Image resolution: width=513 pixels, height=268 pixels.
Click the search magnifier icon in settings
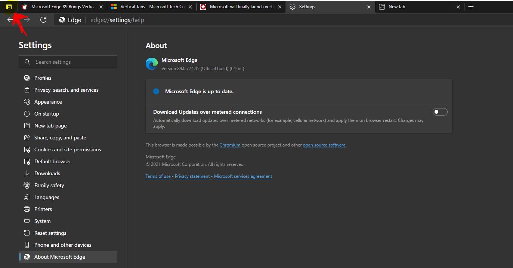pyautogui.click(x=27, y=62)
